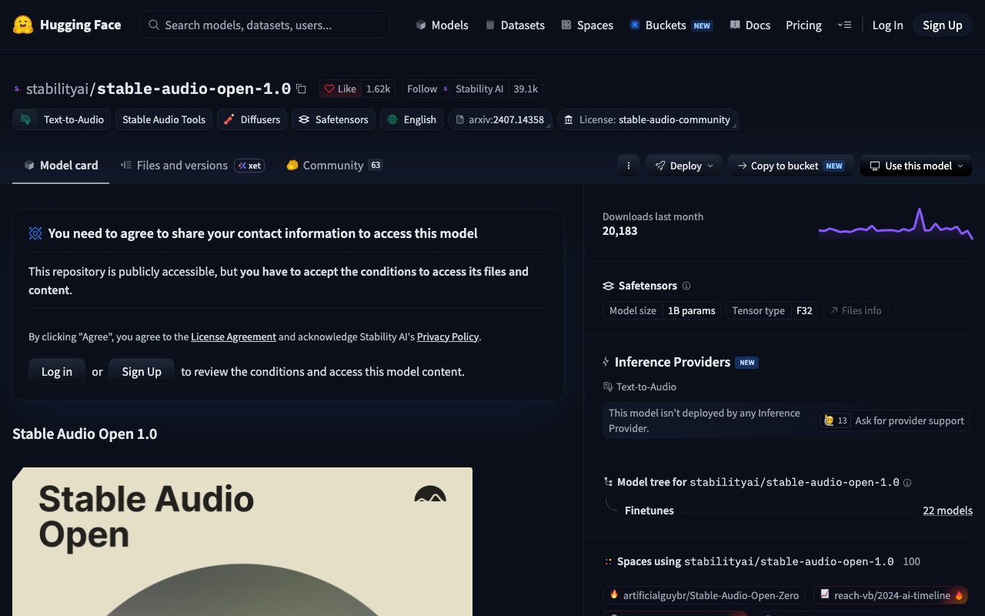Open reach-vb/2024-ai-timeline space
Viewport: 985px width, 616px height.
(890, 594)
